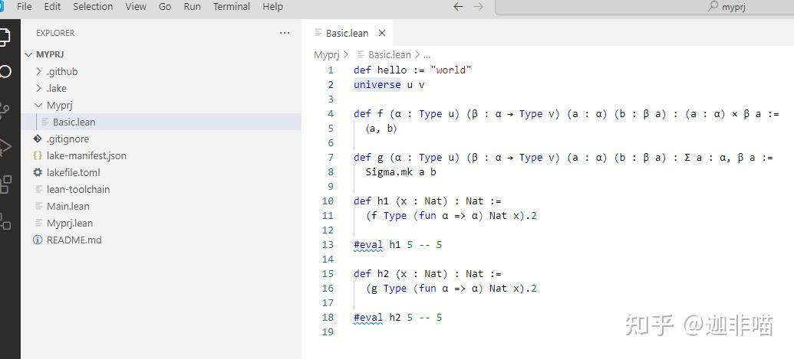Open Explorer more actions ellipsis
Screen dimensions: 794x359
pyautogui.click(x=285, y=33)
